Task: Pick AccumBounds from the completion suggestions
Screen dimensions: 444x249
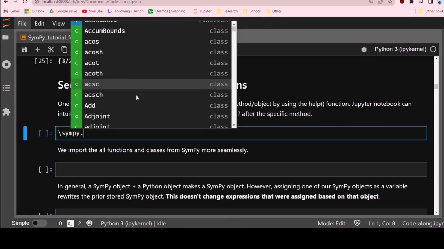Action: 104,31
